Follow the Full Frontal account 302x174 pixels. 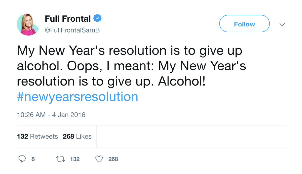point(244,24)
